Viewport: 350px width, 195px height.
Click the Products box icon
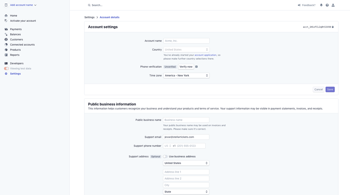click(6, 50)
